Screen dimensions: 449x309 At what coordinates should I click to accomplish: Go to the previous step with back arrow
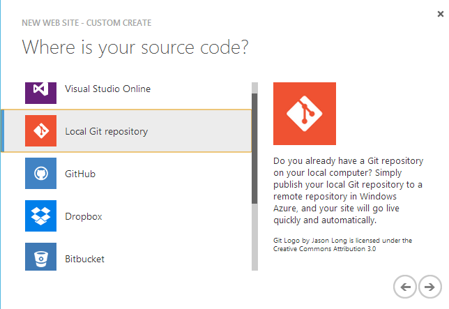click(x=405, y=287)
